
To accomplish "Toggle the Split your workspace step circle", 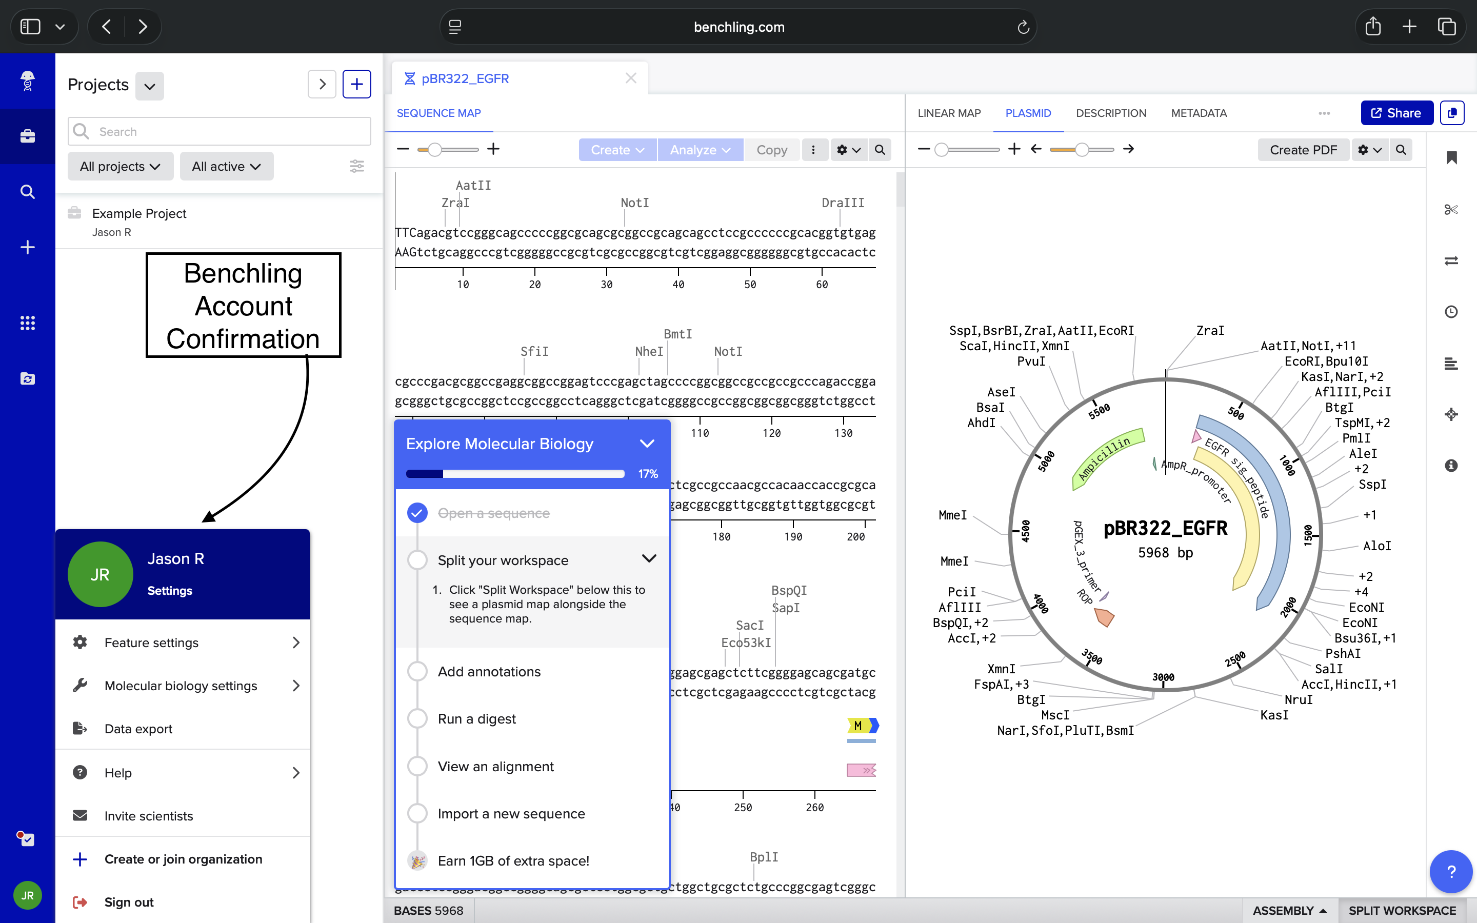I will pyautogui.click(x=417, y=560).
